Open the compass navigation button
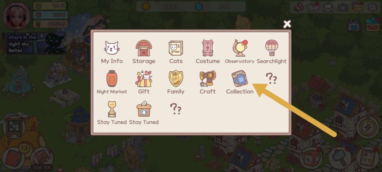This screenshot has width=382, height=172. (368, 128)
